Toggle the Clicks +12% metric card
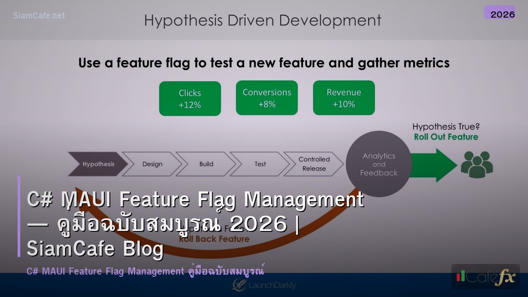The image size is (528, 297). pos(190,98)
